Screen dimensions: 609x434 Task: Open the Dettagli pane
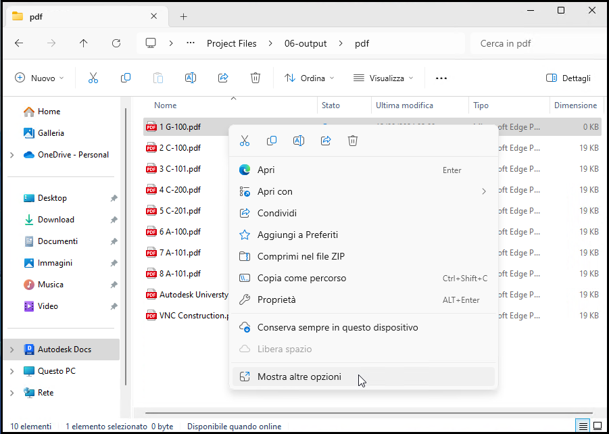click(568, 78)
